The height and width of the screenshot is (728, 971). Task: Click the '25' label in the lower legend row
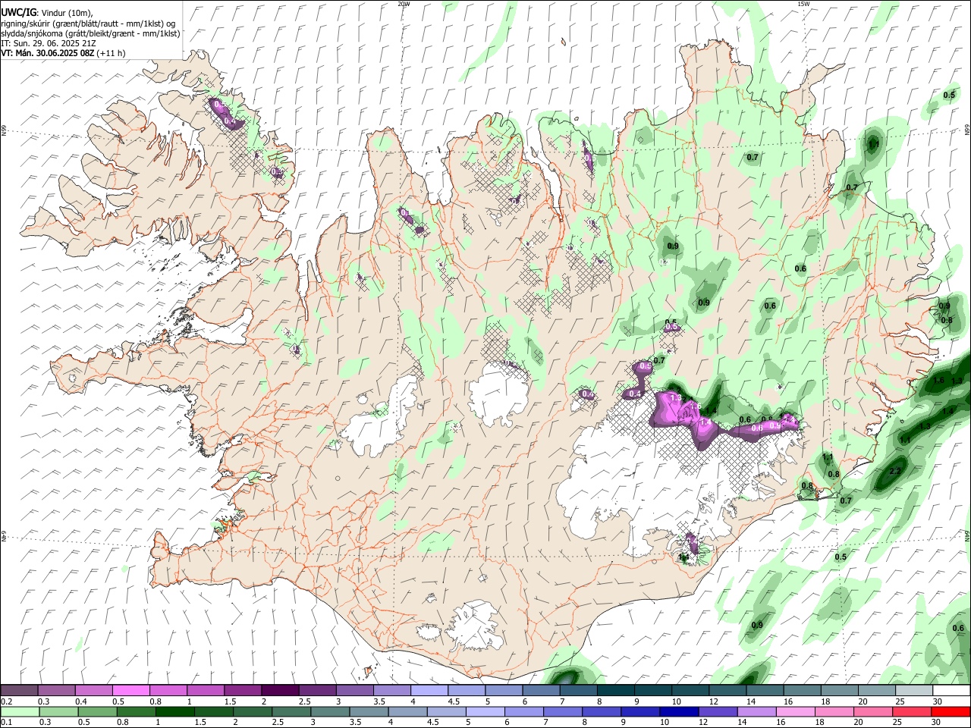coord(897,723)
